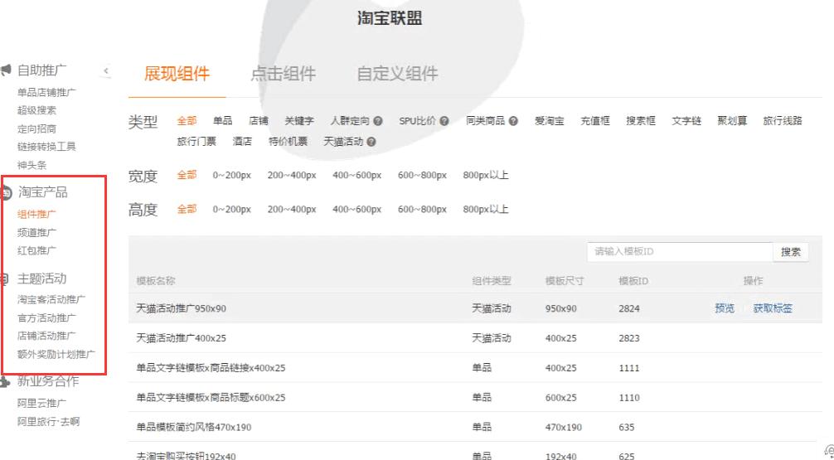
Task: Switch to the 展现组件 tab
Action: [177, 74]
